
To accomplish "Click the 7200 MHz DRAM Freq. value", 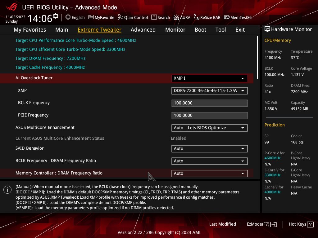I will click(299, 92).
